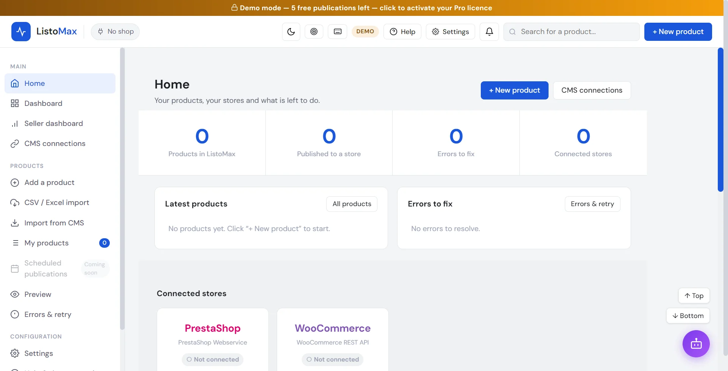Open CSV / Excel import in sidebar
728x371 pixels.
pos(60,202)
